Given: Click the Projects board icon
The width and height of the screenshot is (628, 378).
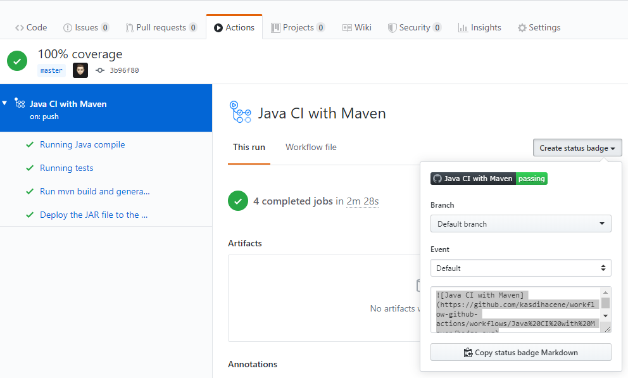Looking at the screenshot, I should [x=275, y=28].
